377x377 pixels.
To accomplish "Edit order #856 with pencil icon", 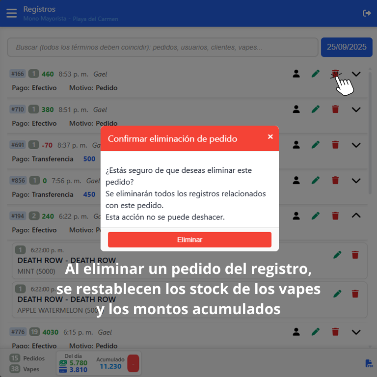I will pyautogui.click(x=316, y=180).
